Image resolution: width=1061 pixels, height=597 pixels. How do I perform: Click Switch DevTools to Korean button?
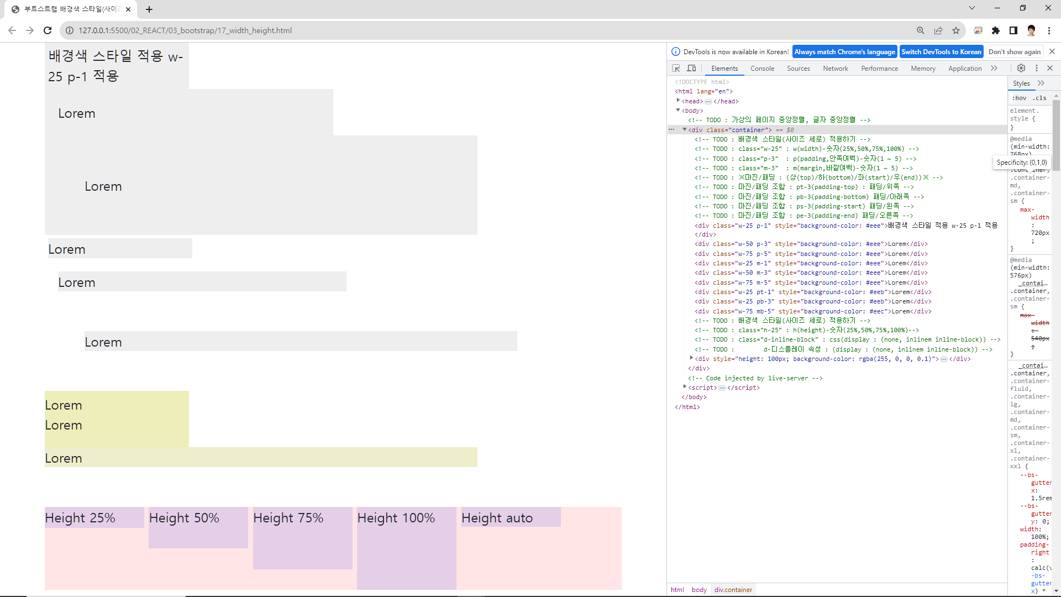(941, 51)
